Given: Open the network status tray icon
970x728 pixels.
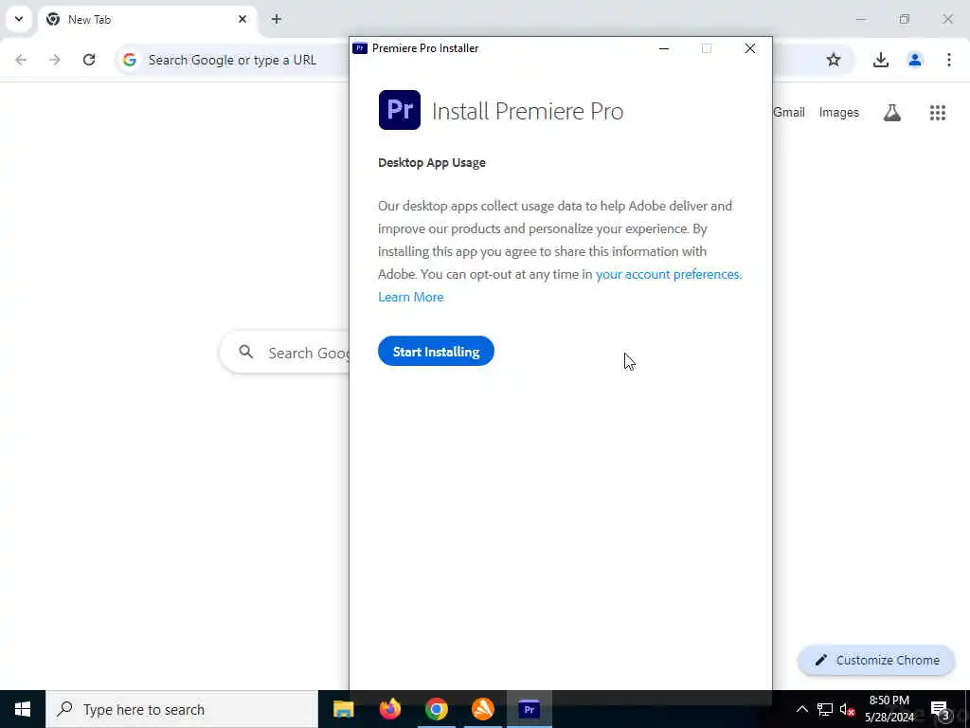Looking at the screenshot, I should 825,709.
